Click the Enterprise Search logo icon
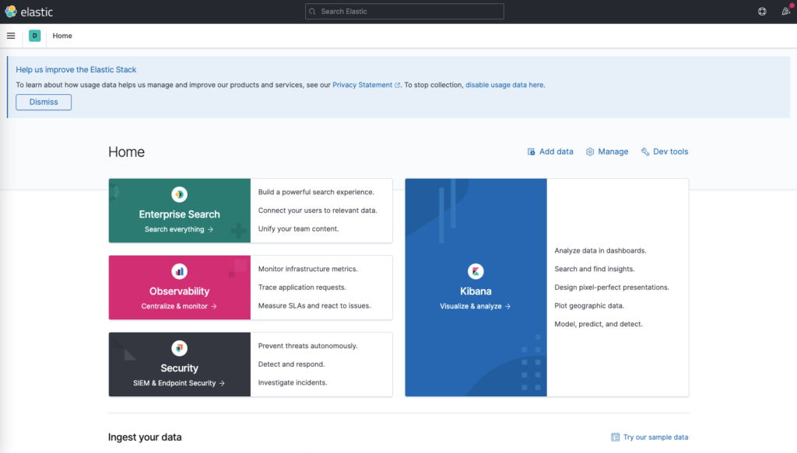The height and width of the screenshot is (453, 797). (x=180, y=195)
